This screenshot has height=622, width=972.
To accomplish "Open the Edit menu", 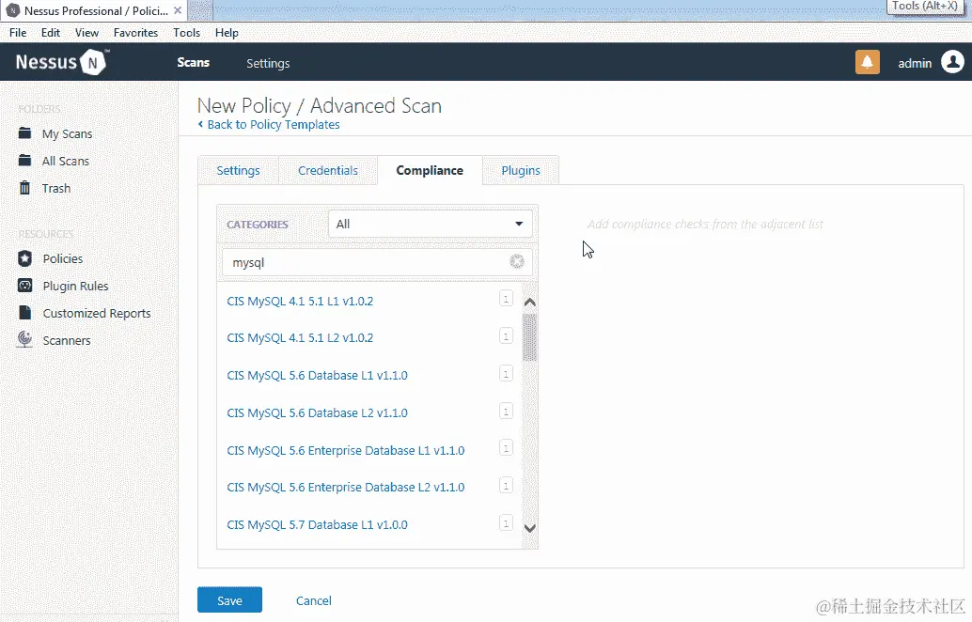I will 51,33.
